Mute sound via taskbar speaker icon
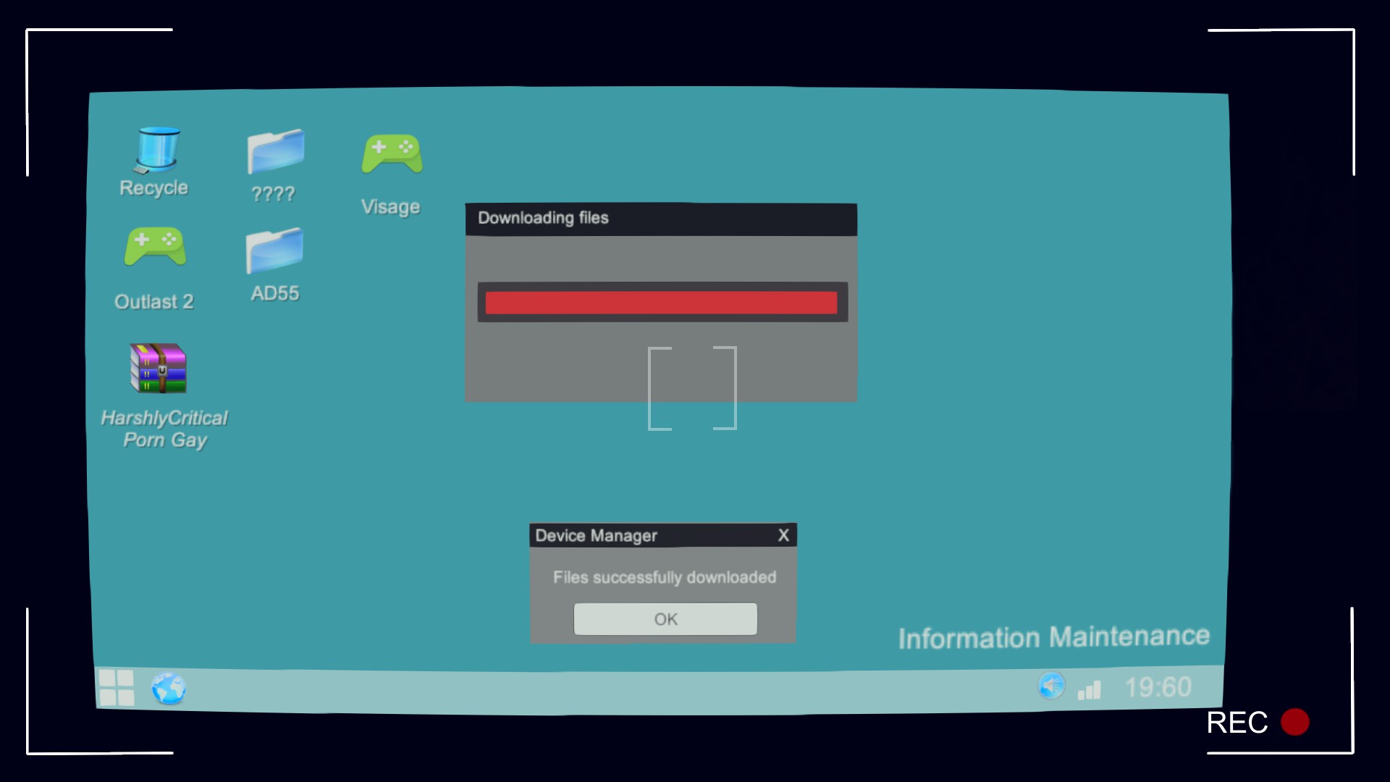This screenshot has width=1390, height=782. point(1051,685)
